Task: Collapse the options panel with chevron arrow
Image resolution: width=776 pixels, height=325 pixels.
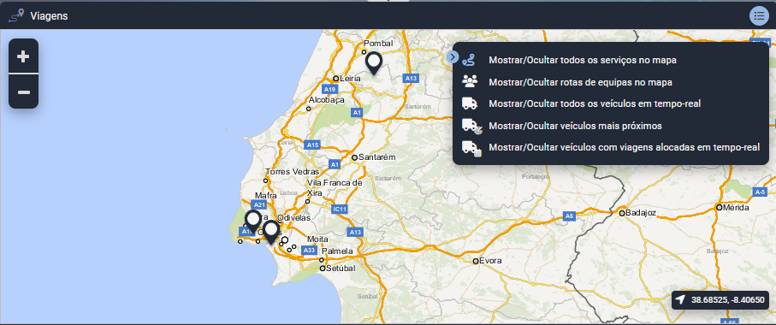Action: 453,57
